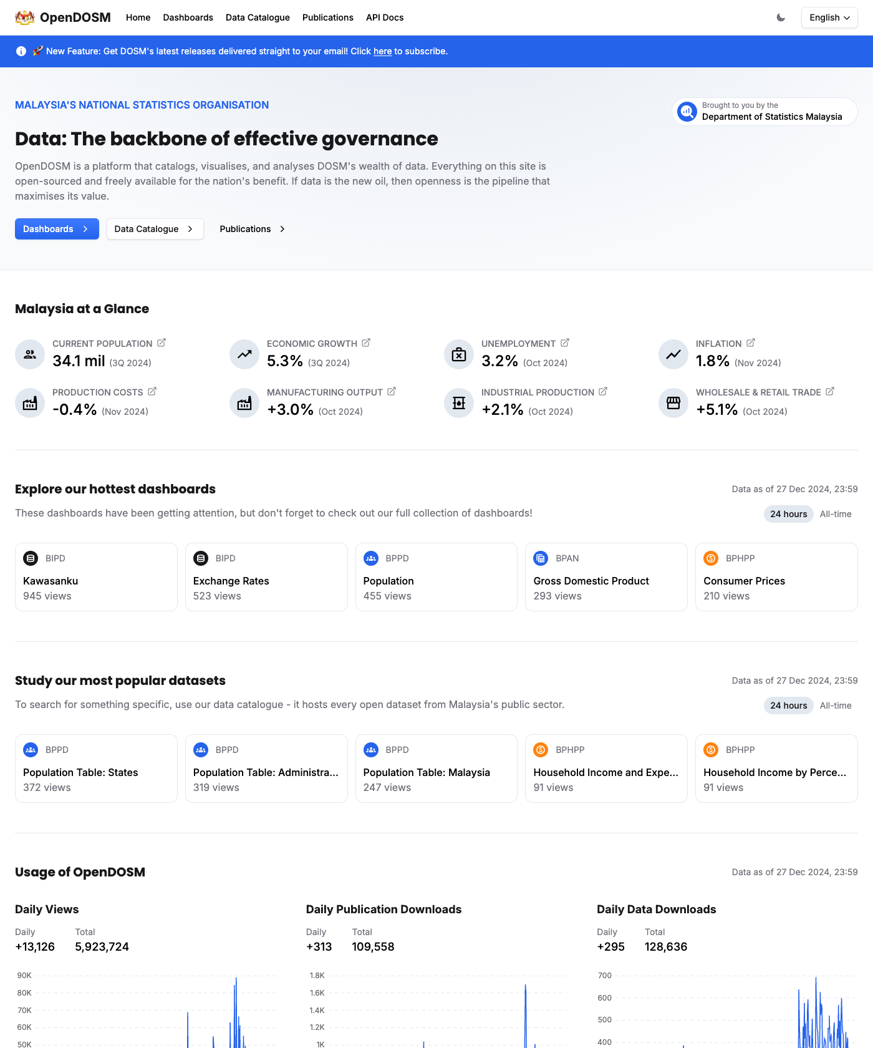Viewport: 873px width, 1048px height.
Task: Click the 109,558 total downloads value
Action: click(373, 947)
